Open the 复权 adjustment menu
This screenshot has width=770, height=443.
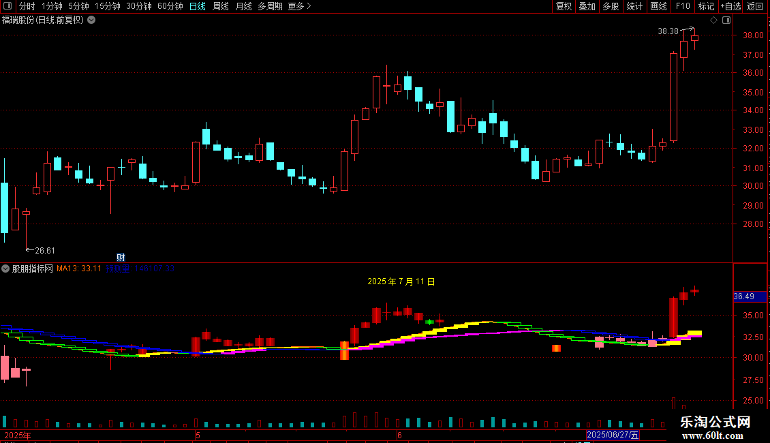(564, 6)
